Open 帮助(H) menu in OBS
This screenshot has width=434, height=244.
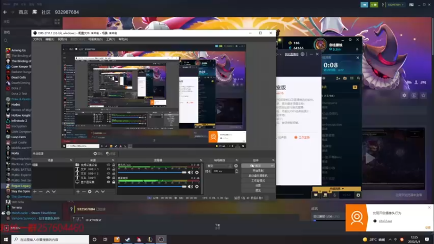(123, 39)
